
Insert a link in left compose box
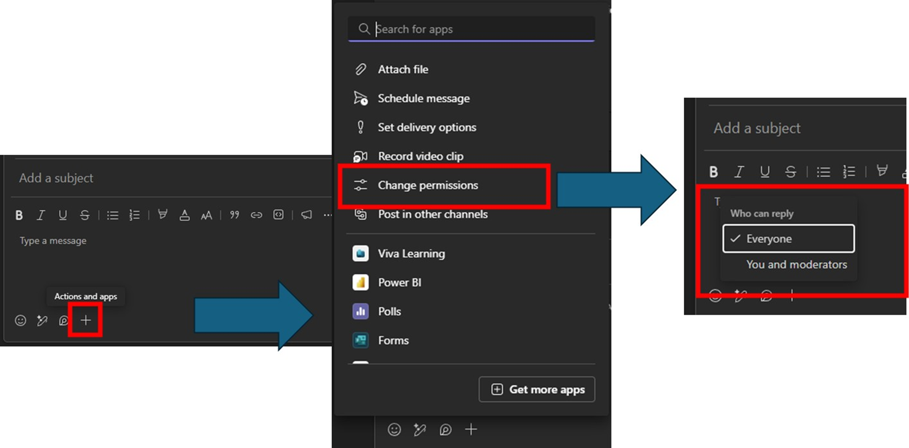(x=256, y=215)
